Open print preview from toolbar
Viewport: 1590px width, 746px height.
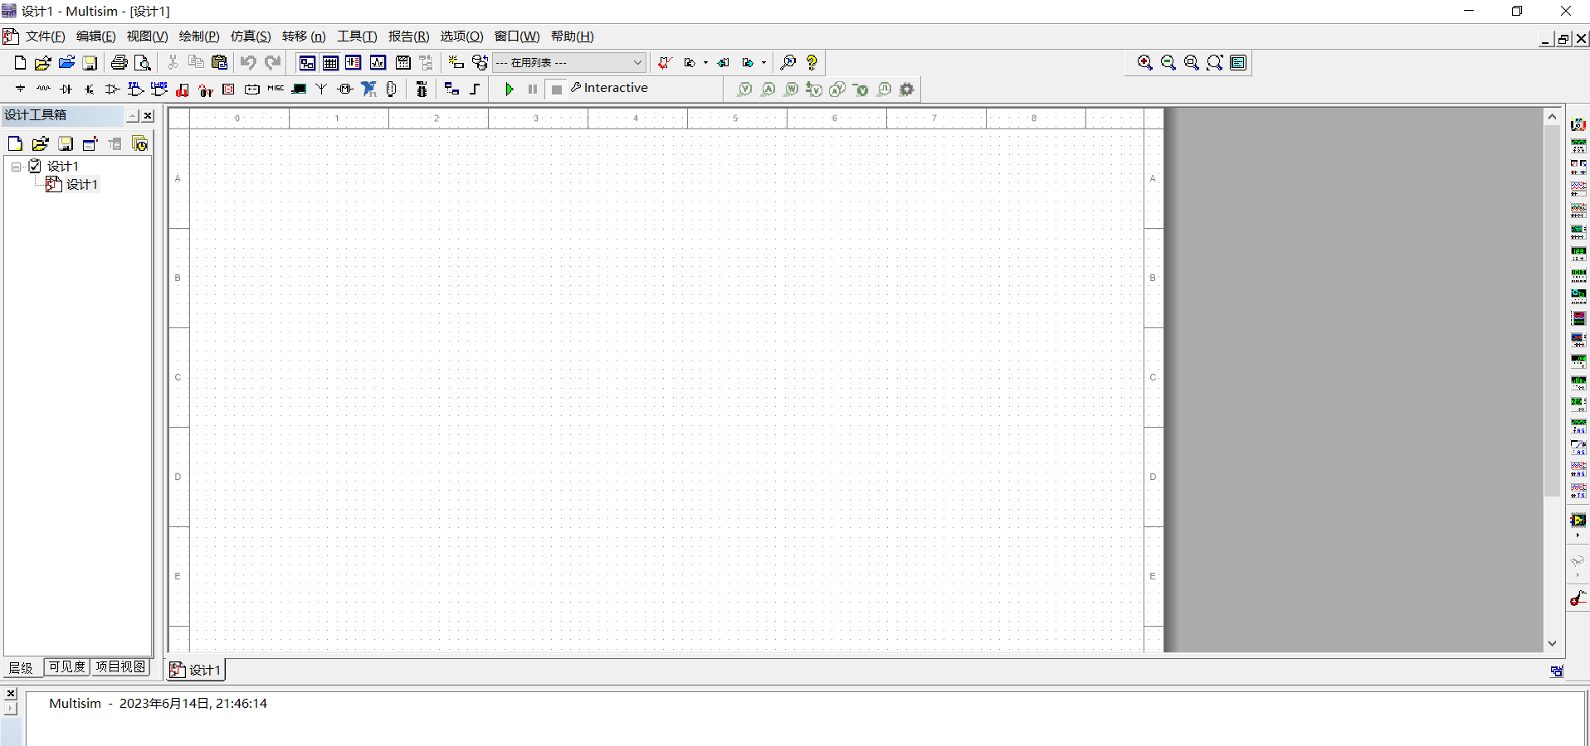click(143, 62)
